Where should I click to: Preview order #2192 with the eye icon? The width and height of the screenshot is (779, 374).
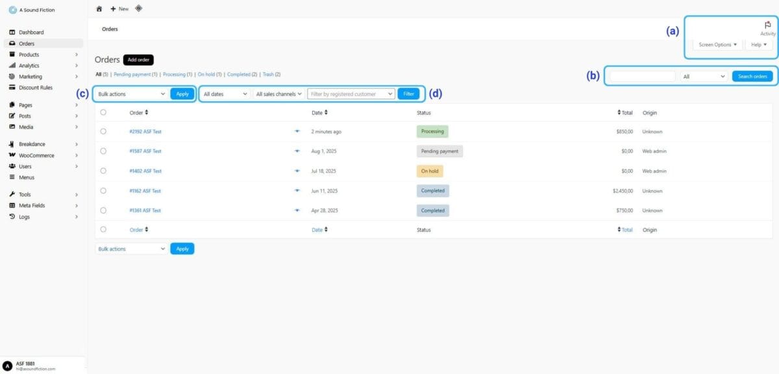[297, 131]
